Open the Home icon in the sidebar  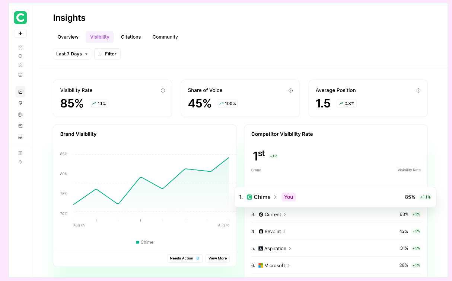pyautogui.click(x=20, y=47)
